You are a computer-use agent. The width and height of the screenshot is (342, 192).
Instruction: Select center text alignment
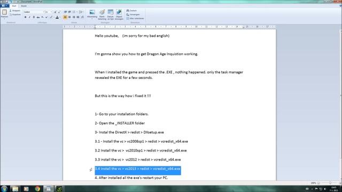coord(69,17)
